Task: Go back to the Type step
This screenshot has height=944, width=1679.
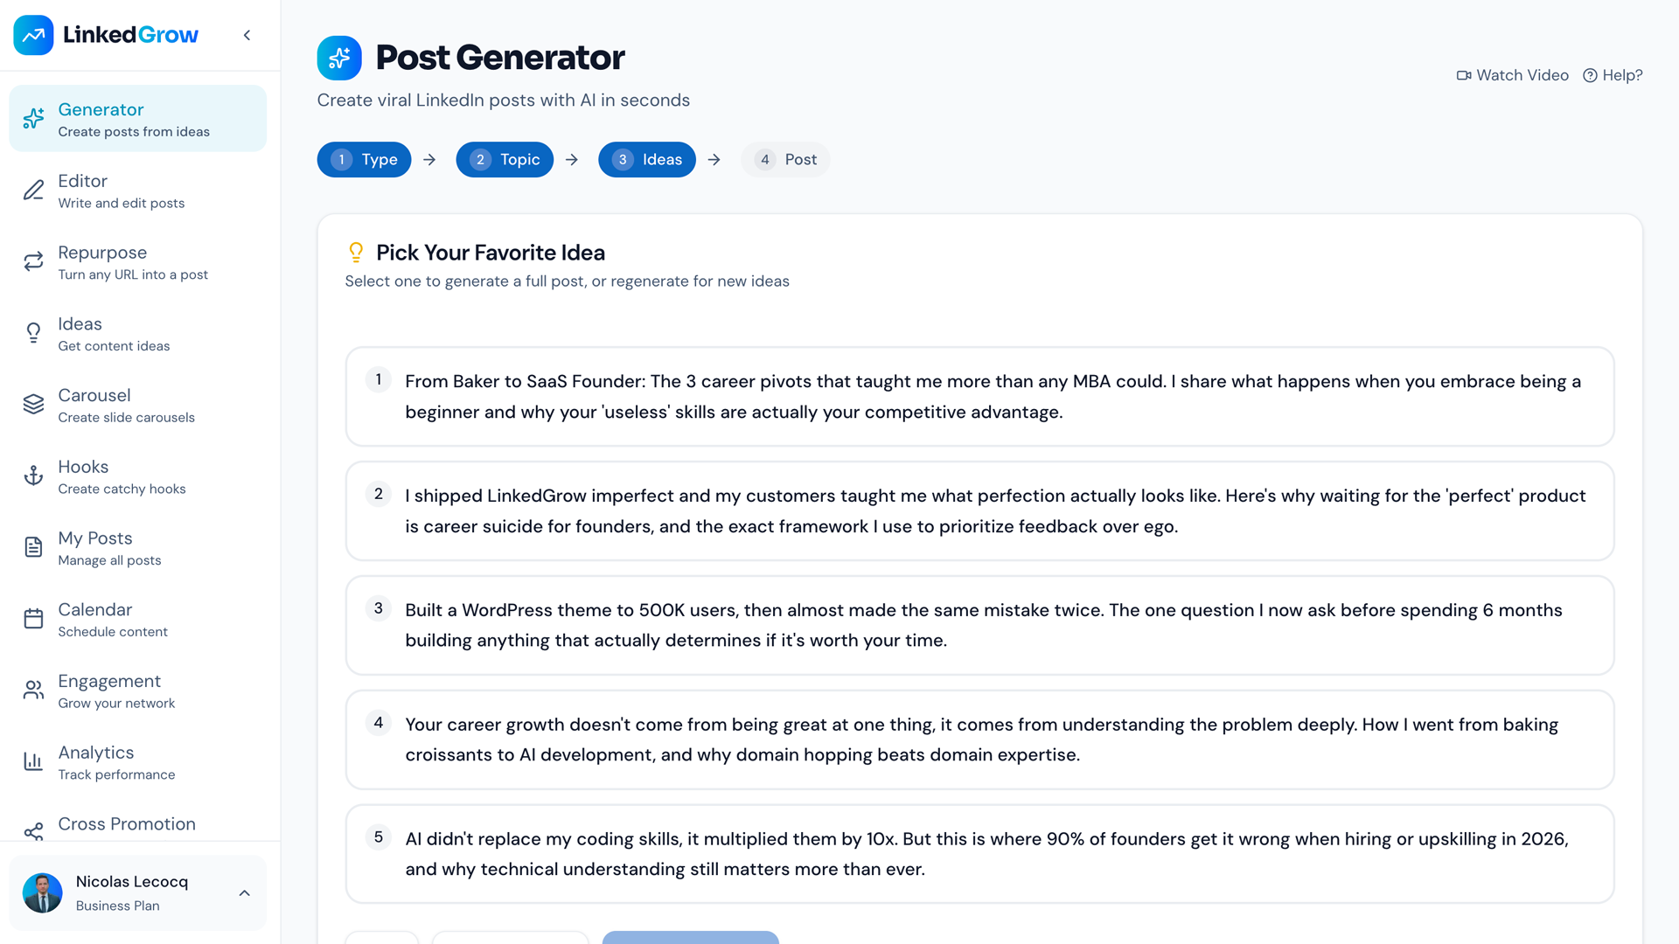Action: click(364, 160)
